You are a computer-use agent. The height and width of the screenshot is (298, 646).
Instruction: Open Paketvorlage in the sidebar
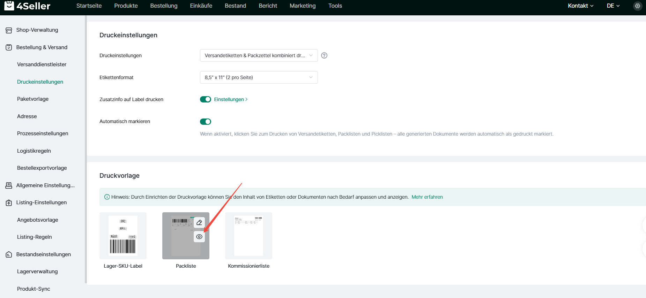click(33, 99)
